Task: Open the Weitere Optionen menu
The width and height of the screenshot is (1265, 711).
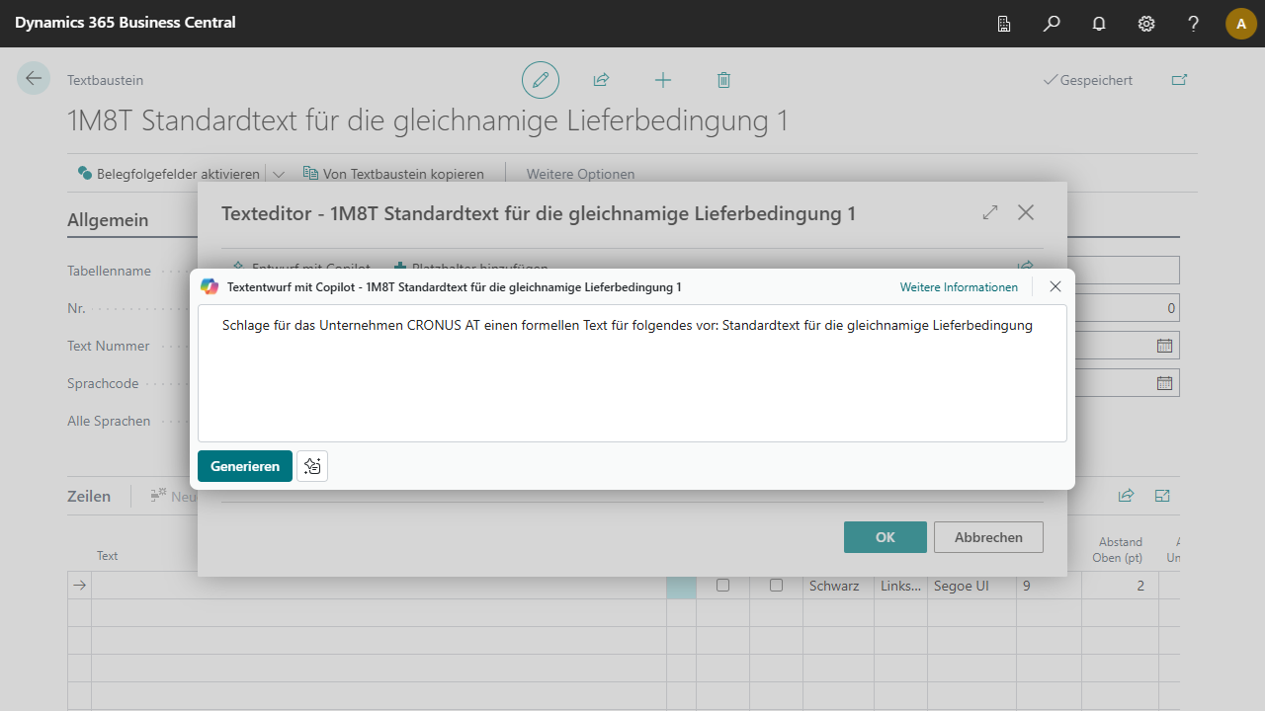Action: [x=580, y=174]
